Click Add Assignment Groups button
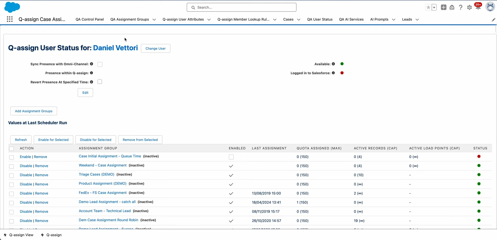 click(34, 111)
